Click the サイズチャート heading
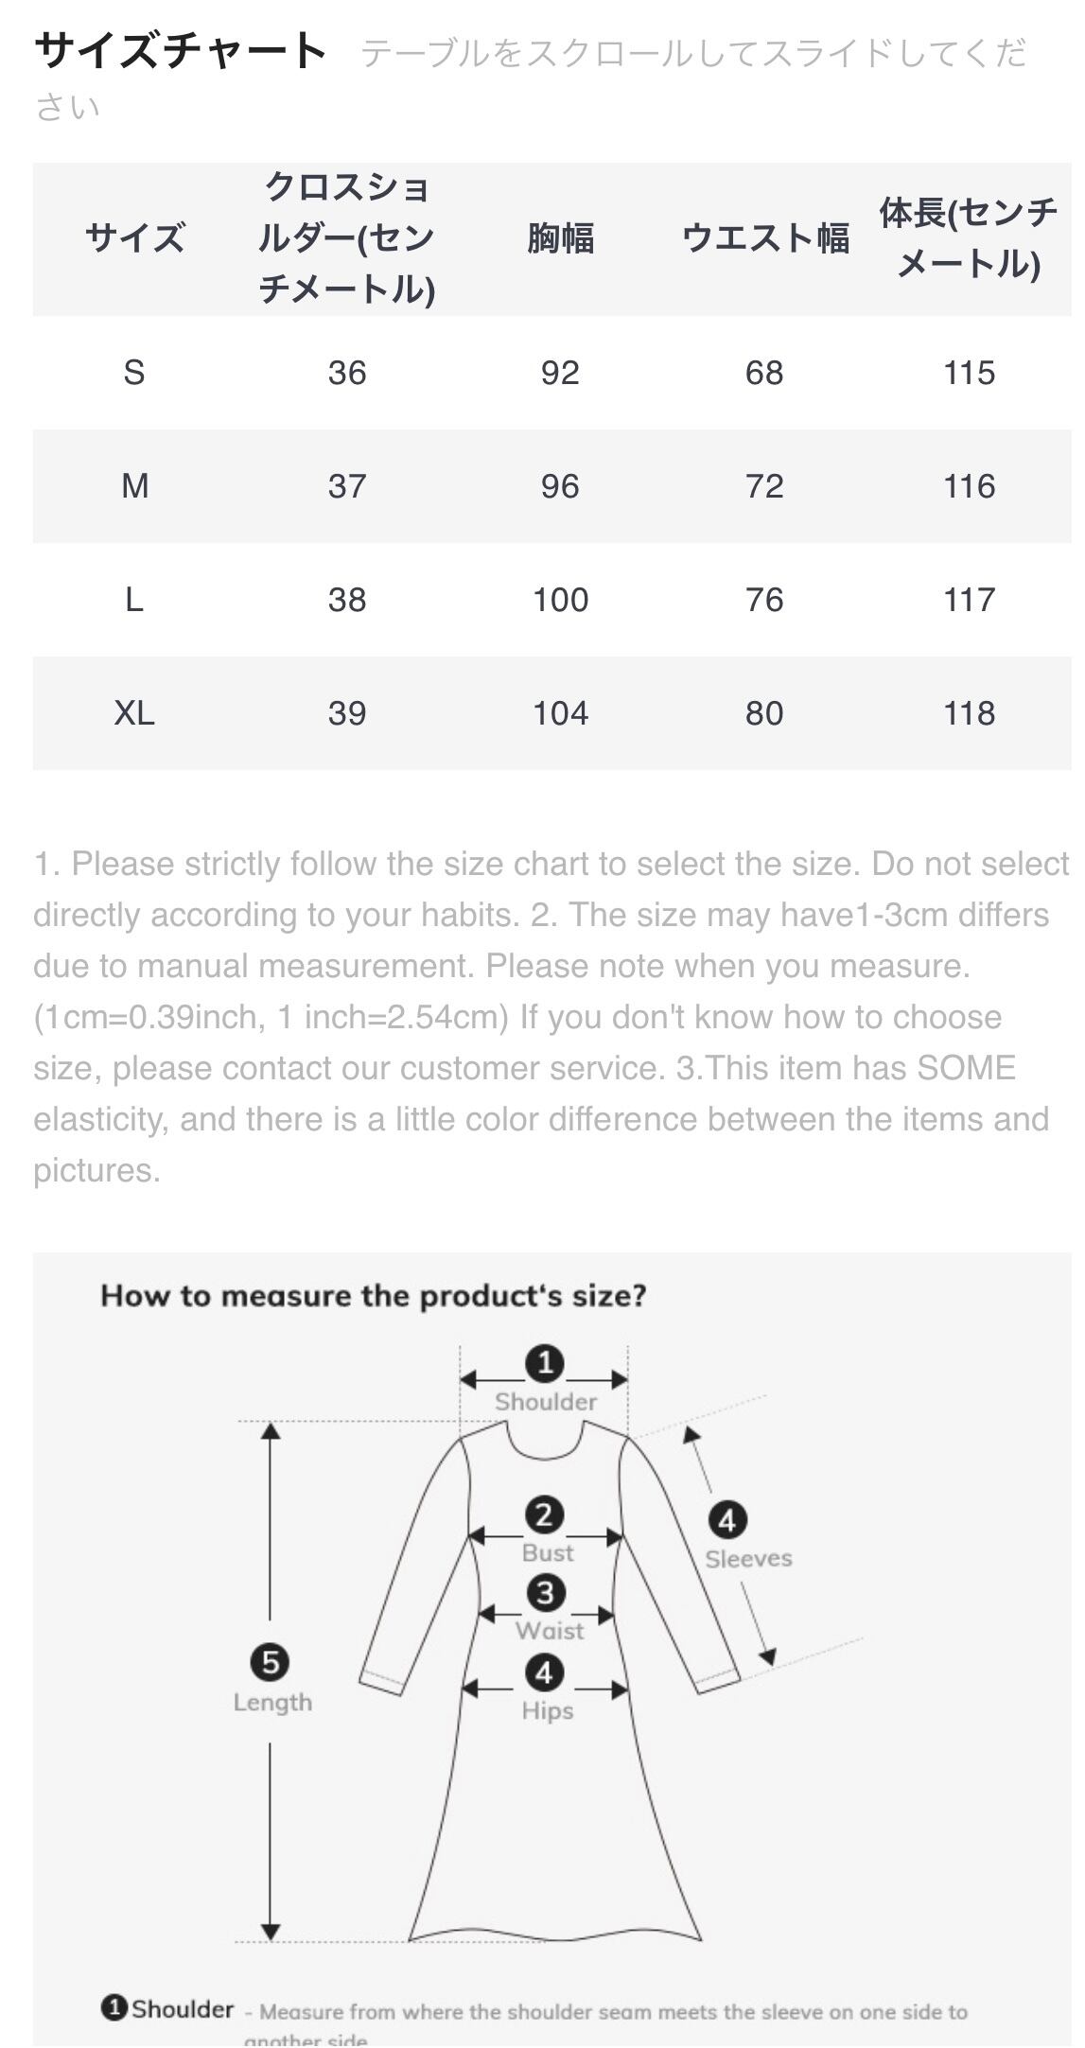The height and width of the screenshot is (2048, 1085). [181, 51]
